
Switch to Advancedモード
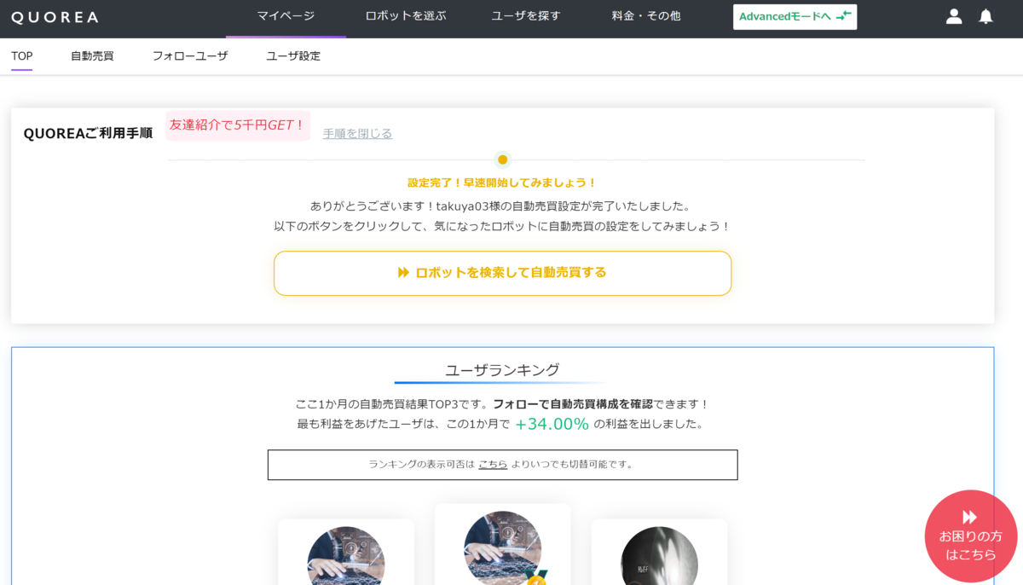[795, 17]
